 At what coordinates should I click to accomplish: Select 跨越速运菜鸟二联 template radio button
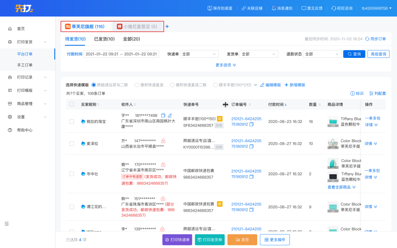coord(93,85)
